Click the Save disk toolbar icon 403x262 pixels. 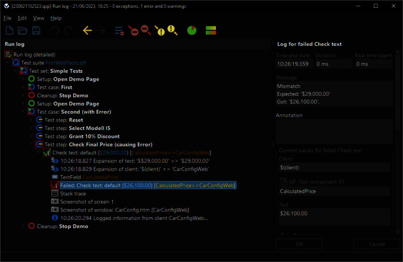pyautogui.click(x=36, y=31)
